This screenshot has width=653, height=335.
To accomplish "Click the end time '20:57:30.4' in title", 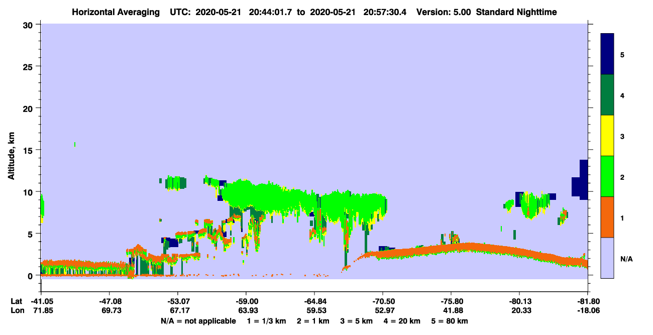I will [x=384, y=12].
